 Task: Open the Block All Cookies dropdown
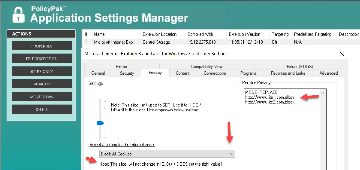tap(167, 154)
